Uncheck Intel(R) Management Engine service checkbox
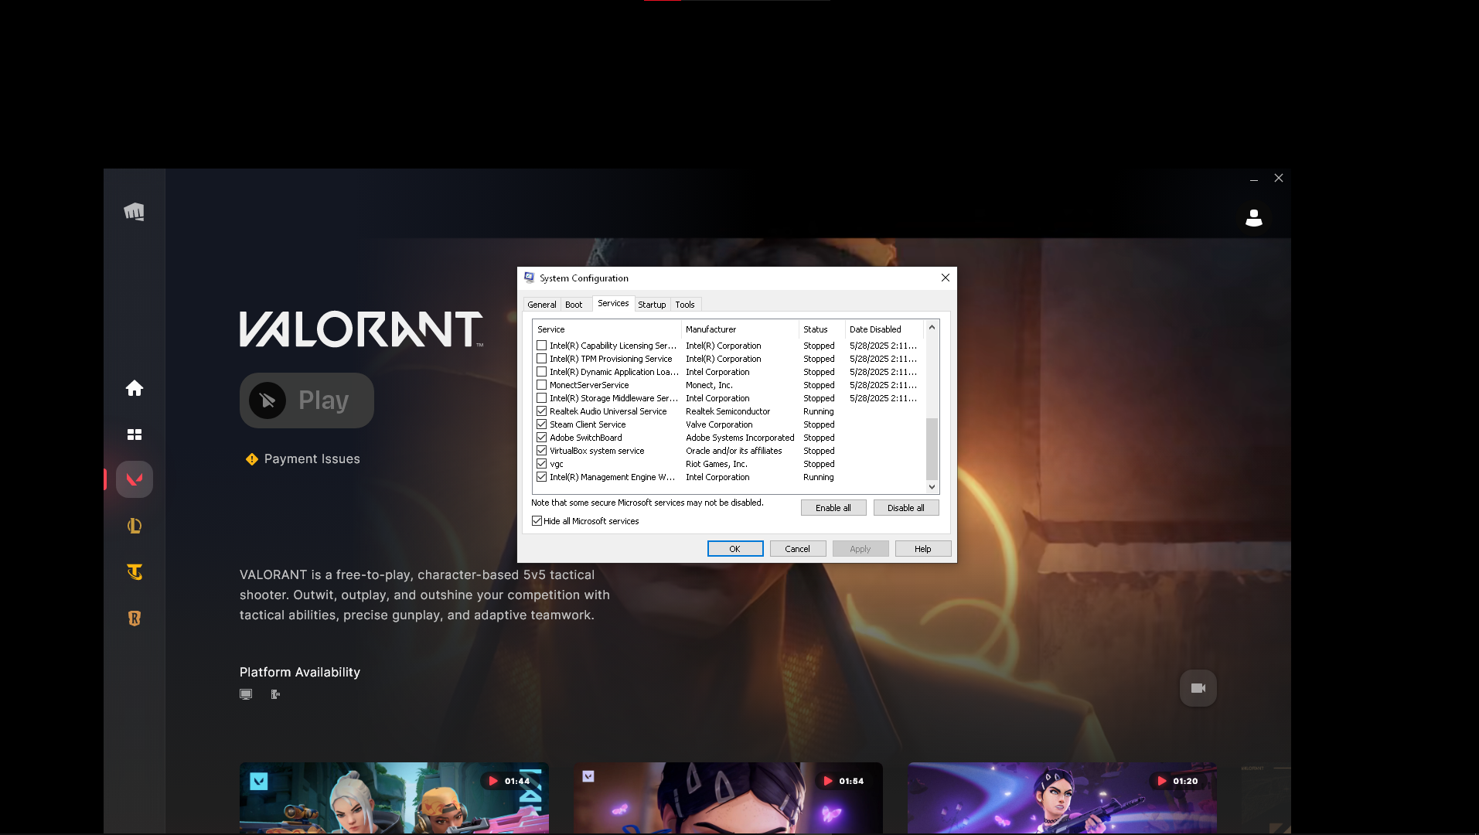 tap(542, 477)
